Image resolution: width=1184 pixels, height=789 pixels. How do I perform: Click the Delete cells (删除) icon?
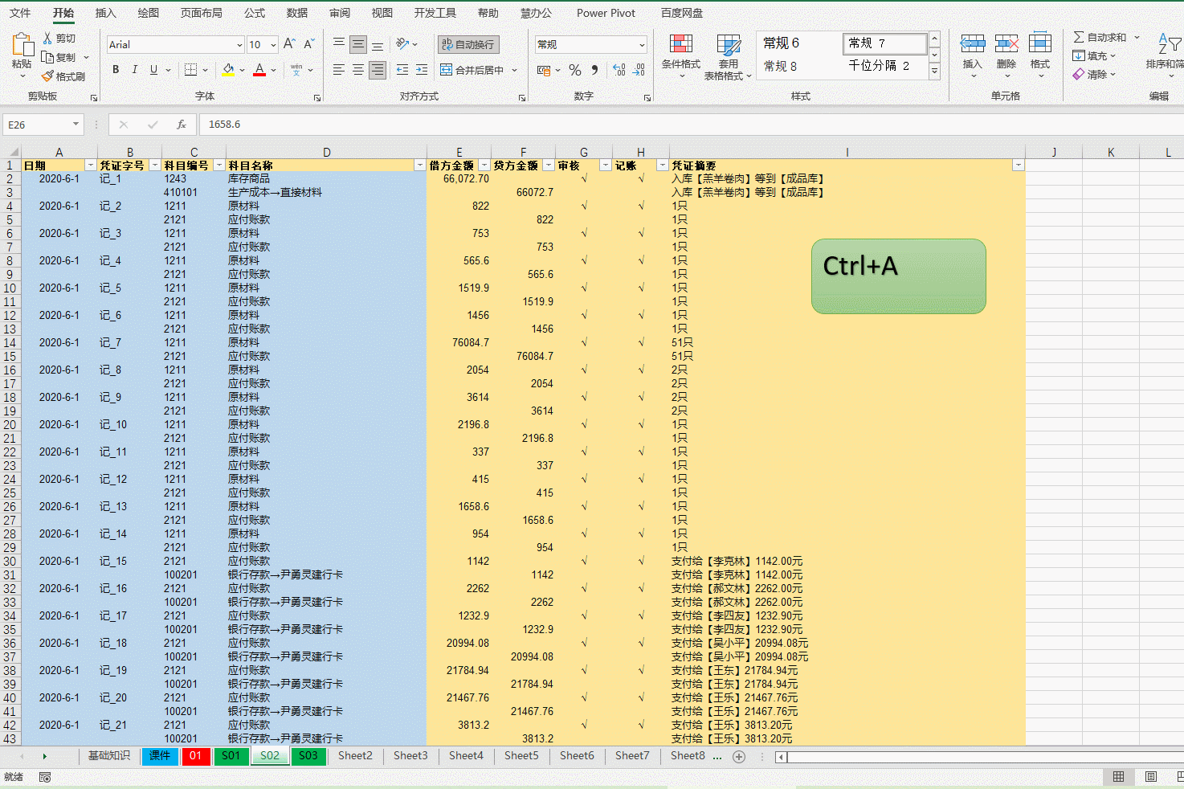coord(1006,45)
